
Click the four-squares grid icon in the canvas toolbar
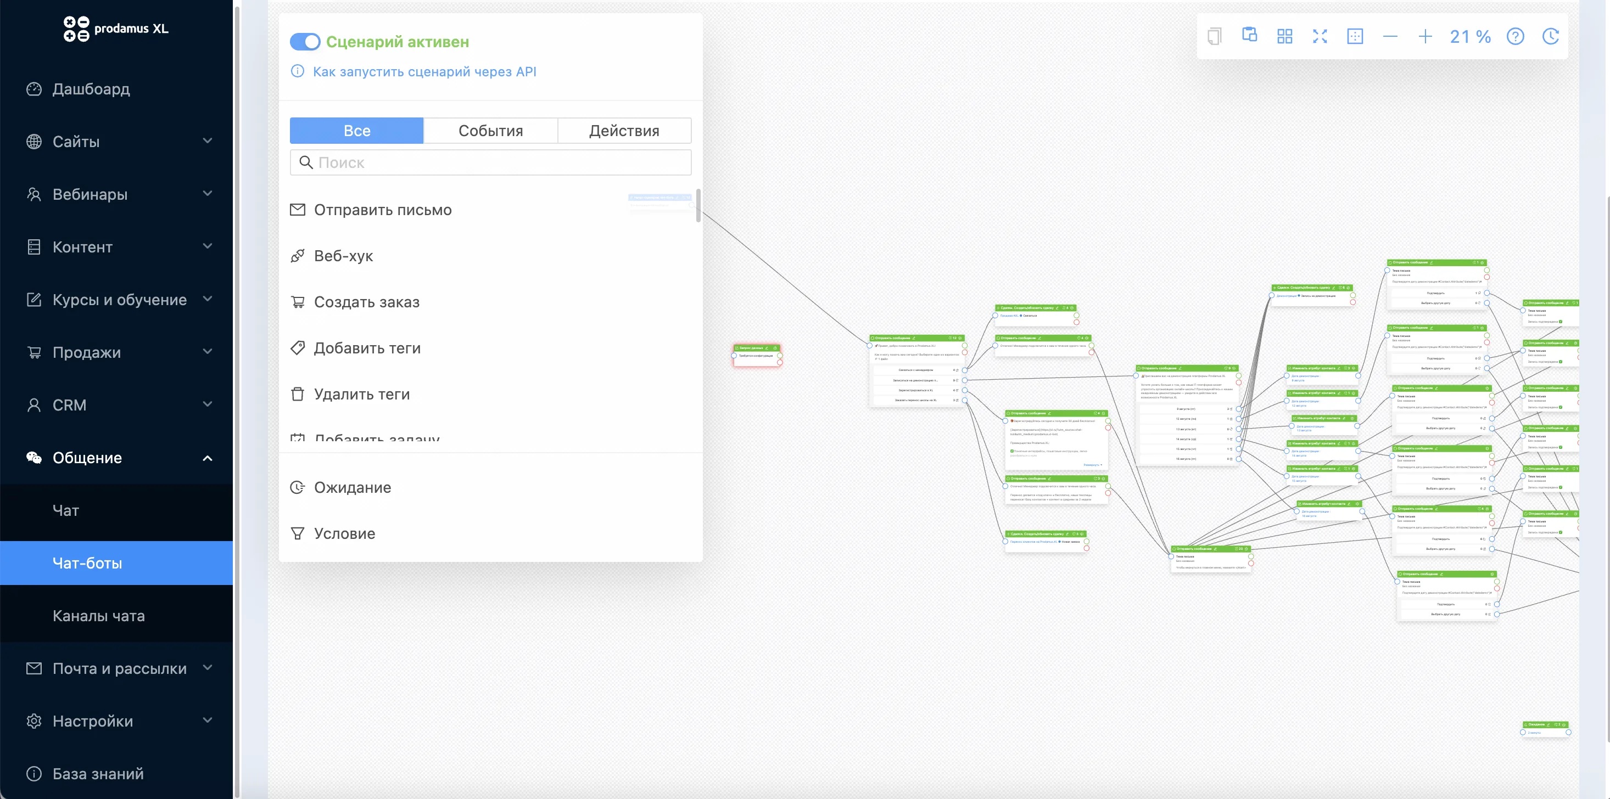click(x=1284, y=36)
